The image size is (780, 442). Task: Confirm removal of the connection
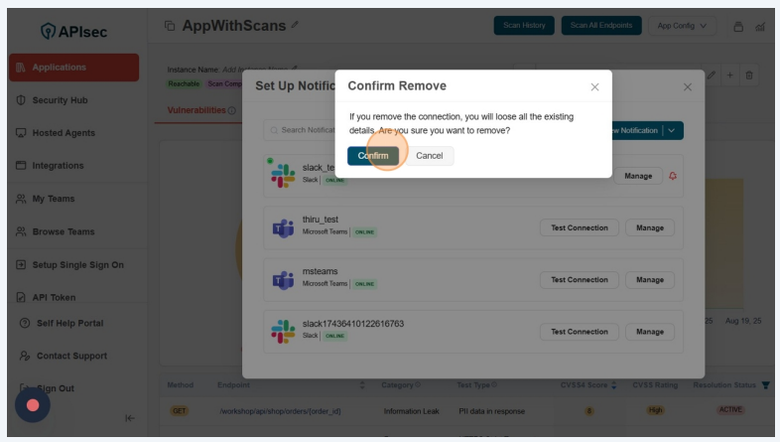372,156
